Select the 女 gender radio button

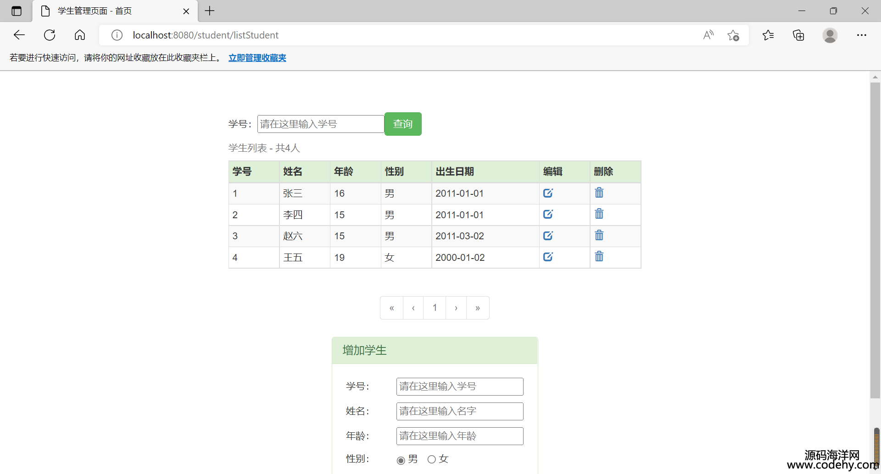431,459
